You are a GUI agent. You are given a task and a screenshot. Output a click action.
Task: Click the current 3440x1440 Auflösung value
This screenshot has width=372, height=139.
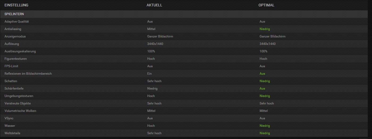pyautogui.click(x=155, y=44)
